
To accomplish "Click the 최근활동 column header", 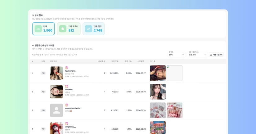I will [141, 61].
